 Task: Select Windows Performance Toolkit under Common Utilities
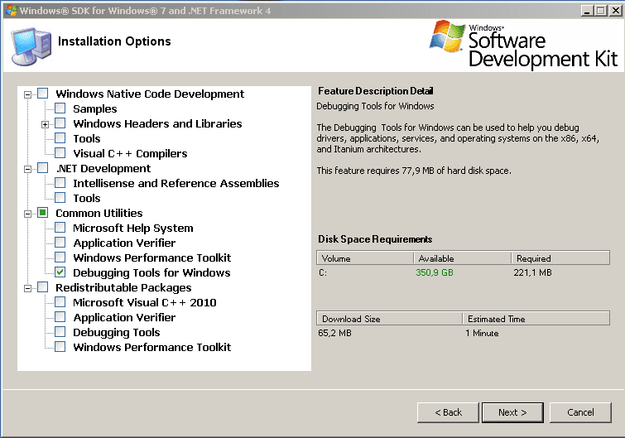pos(151,258)
